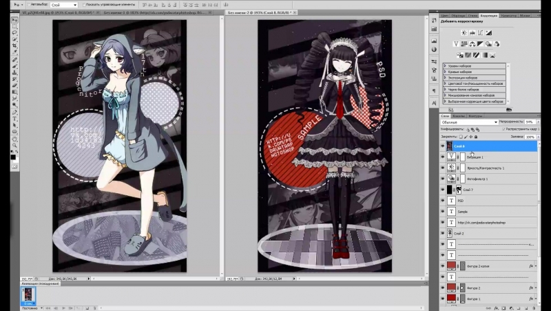The image size is (551, 311).
Task: Click the fx icon on Фигура 2 копия
Action: tap(530, 265)
